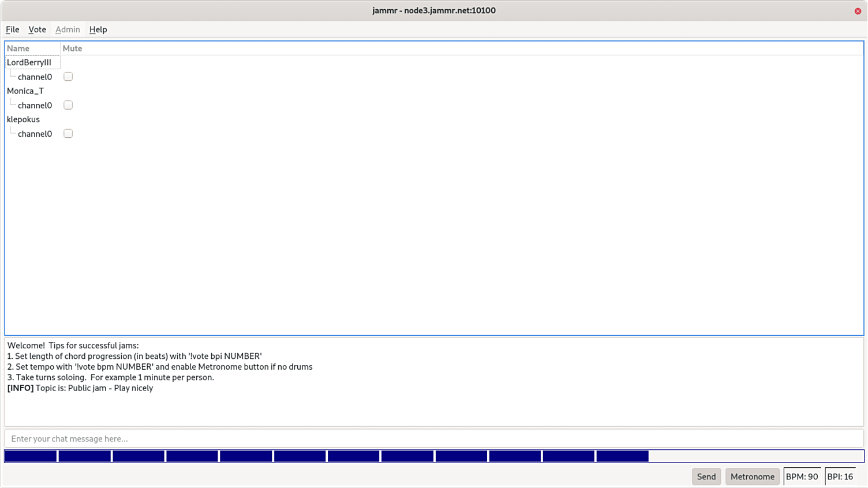Mute klepokus's channel0

tap(68, 133)
